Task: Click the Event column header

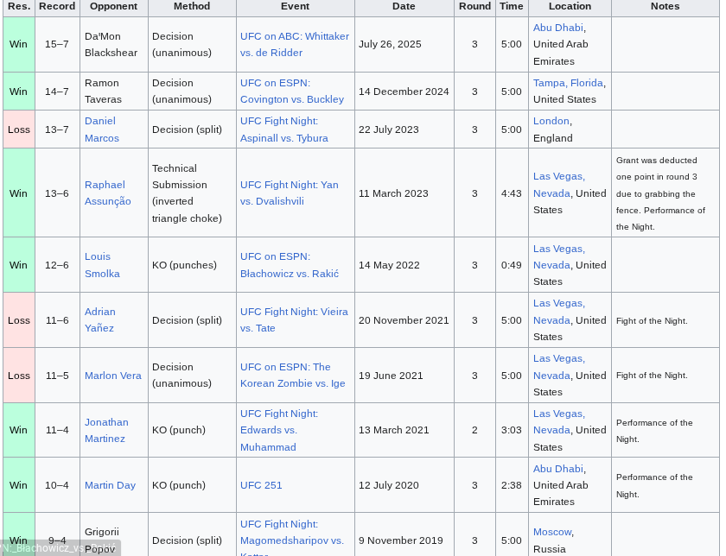Action: pyautogui.click(x=295, y=7)
